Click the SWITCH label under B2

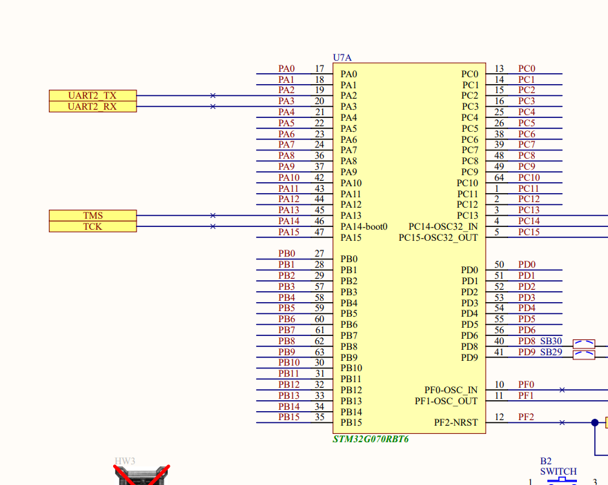click(558, 471)
